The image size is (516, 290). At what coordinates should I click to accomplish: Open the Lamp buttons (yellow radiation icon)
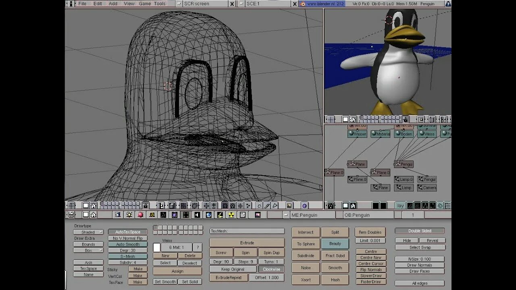pos(231,215)
